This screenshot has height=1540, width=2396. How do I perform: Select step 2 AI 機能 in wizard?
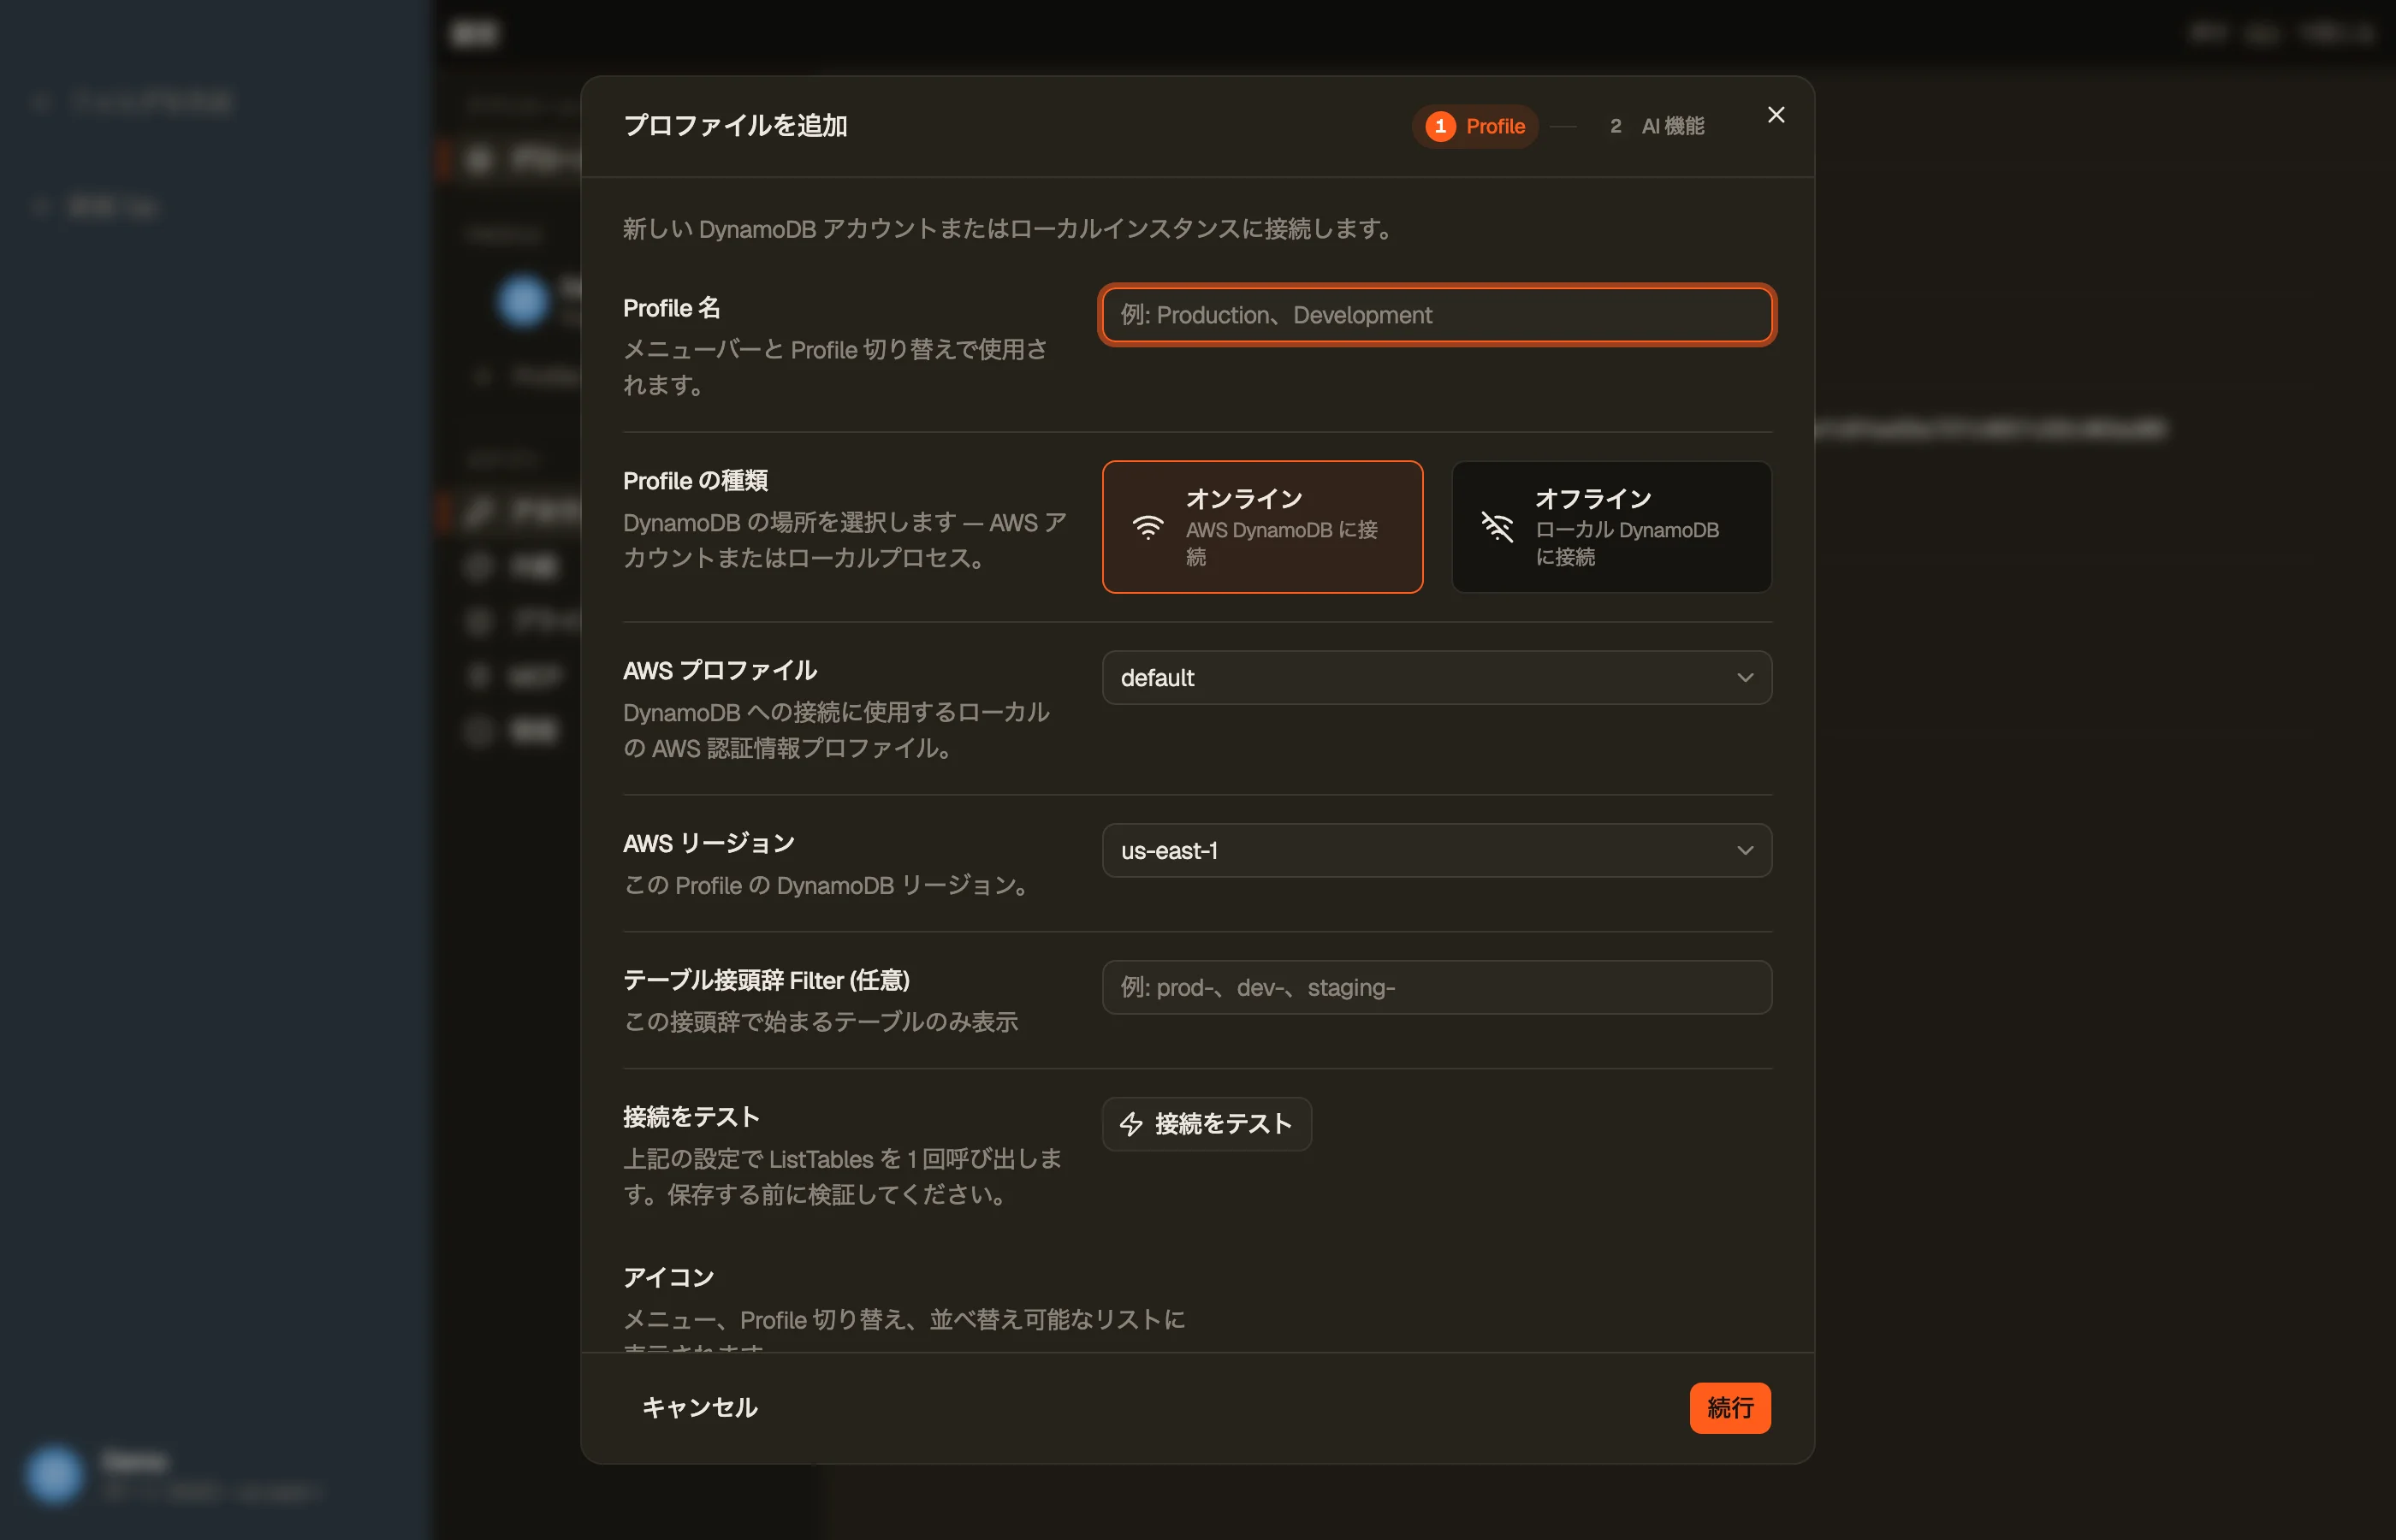[1657, 126]
